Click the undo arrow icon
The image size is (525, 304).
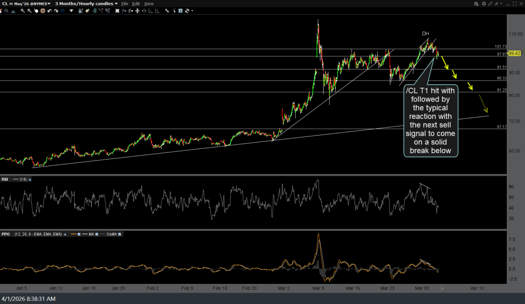pyautogui.click(x=49, y=10)
